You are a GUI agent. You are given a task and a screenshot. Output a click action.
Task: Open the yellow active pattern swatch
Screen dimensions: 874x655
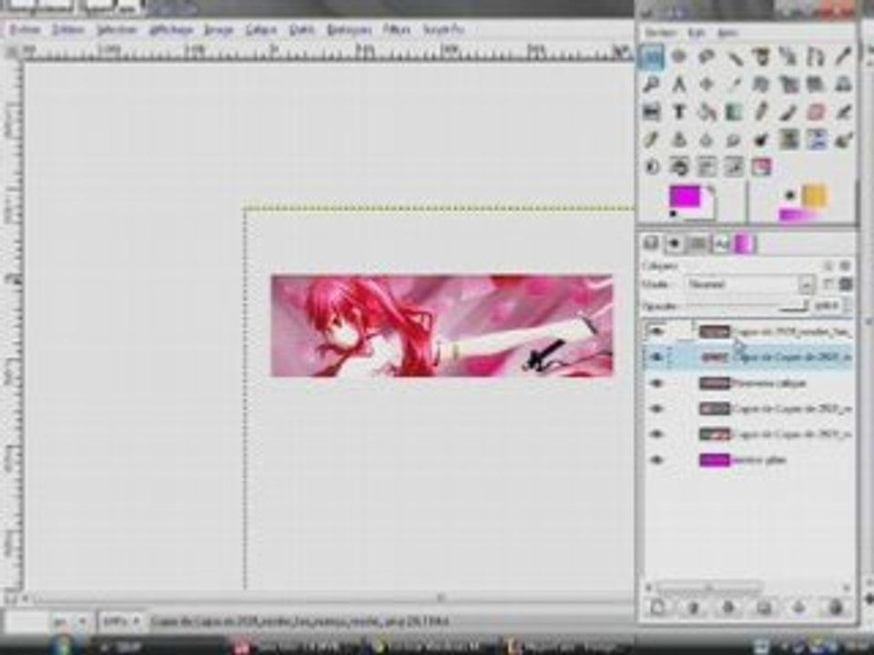[814, 196]
